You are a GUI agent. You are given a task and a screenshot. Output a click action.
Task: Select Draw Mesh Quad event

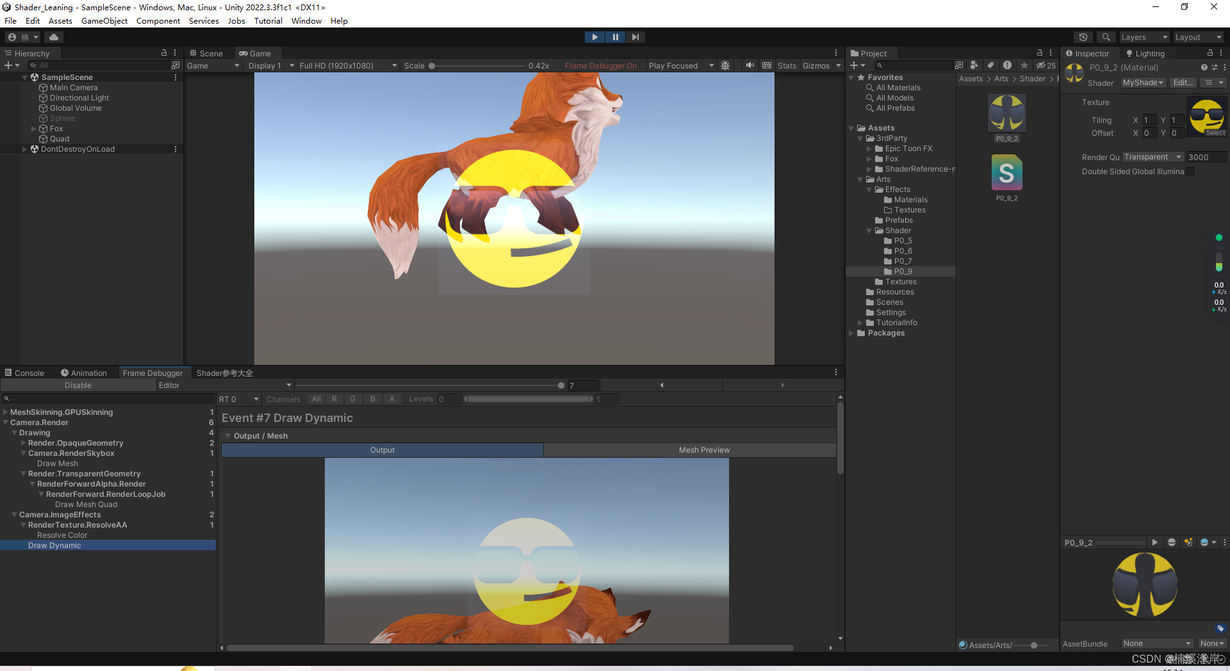86,505
